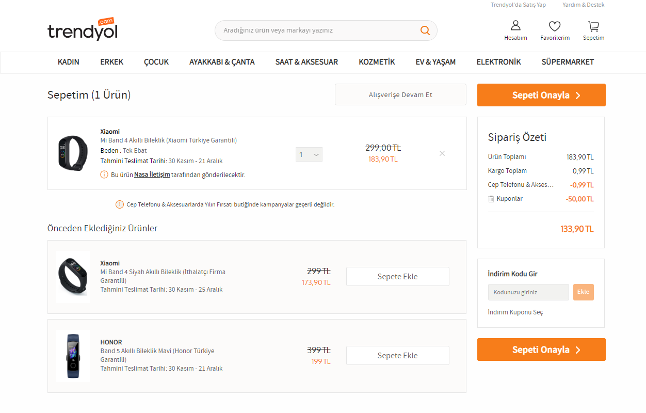Open Sepetim cart icon

594,26
